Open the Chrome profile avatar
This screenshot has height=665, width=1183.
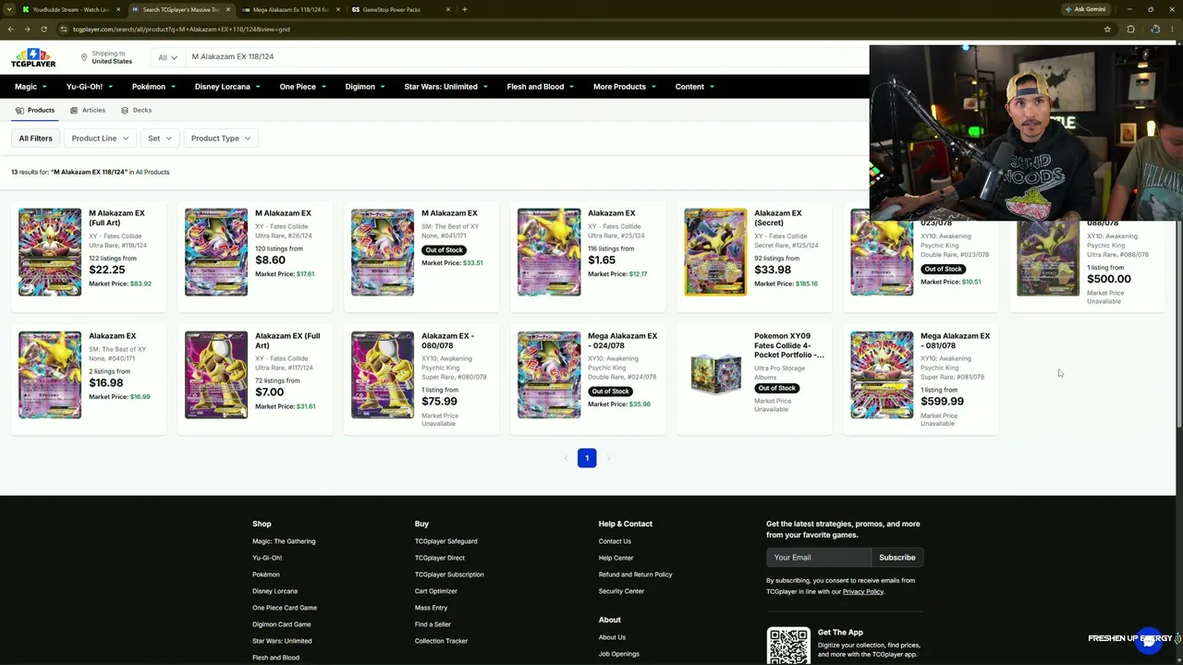(x=1154, y=30)
